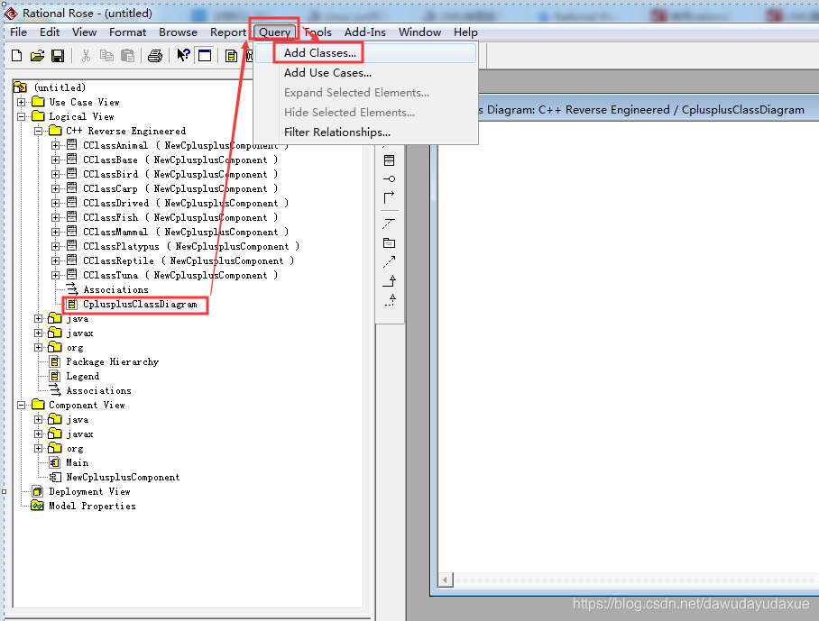
Task: Open the View menu
Action: point(84,32)
